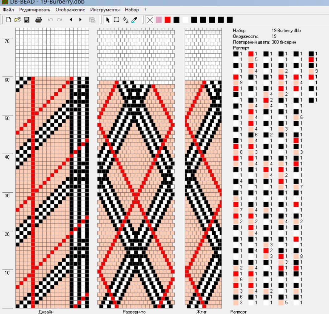Click the Окружность: label in the info panel
This screenshot has height=314, width=329.
(x=245, y=36)
